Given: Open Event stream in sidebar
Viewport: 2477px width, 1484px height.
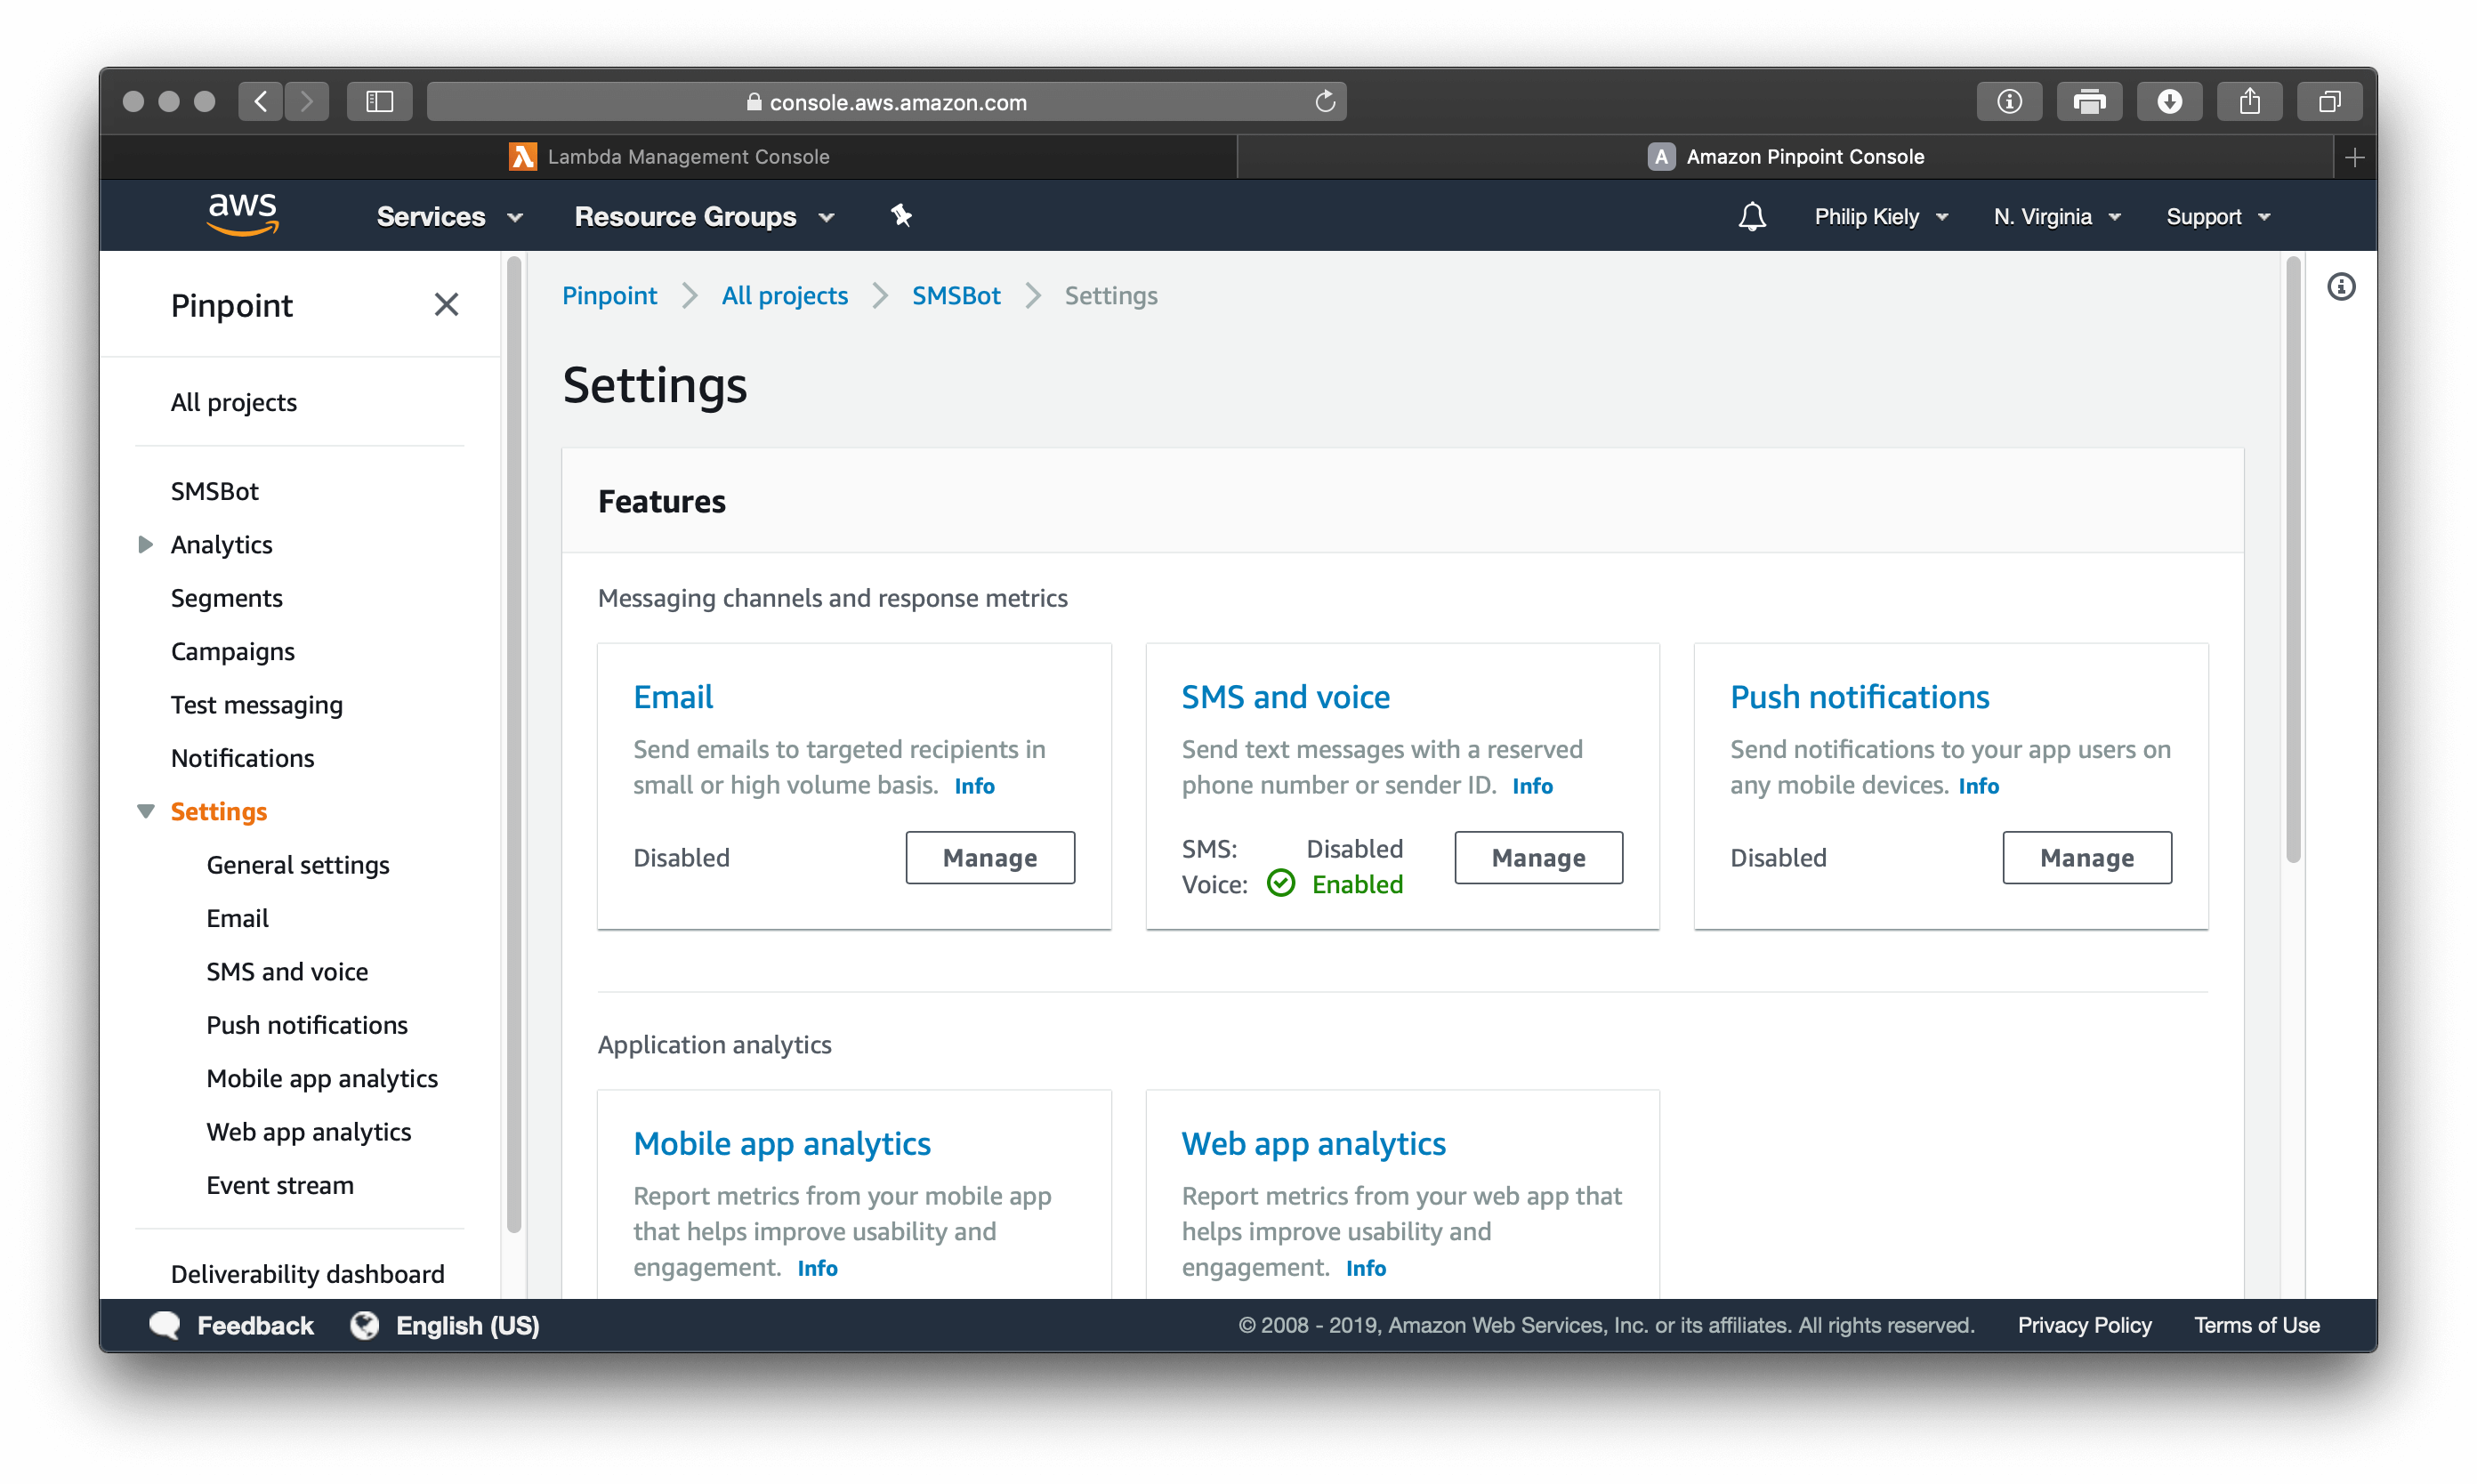Looking at the screenshot, I should (x=279, y=1185).
